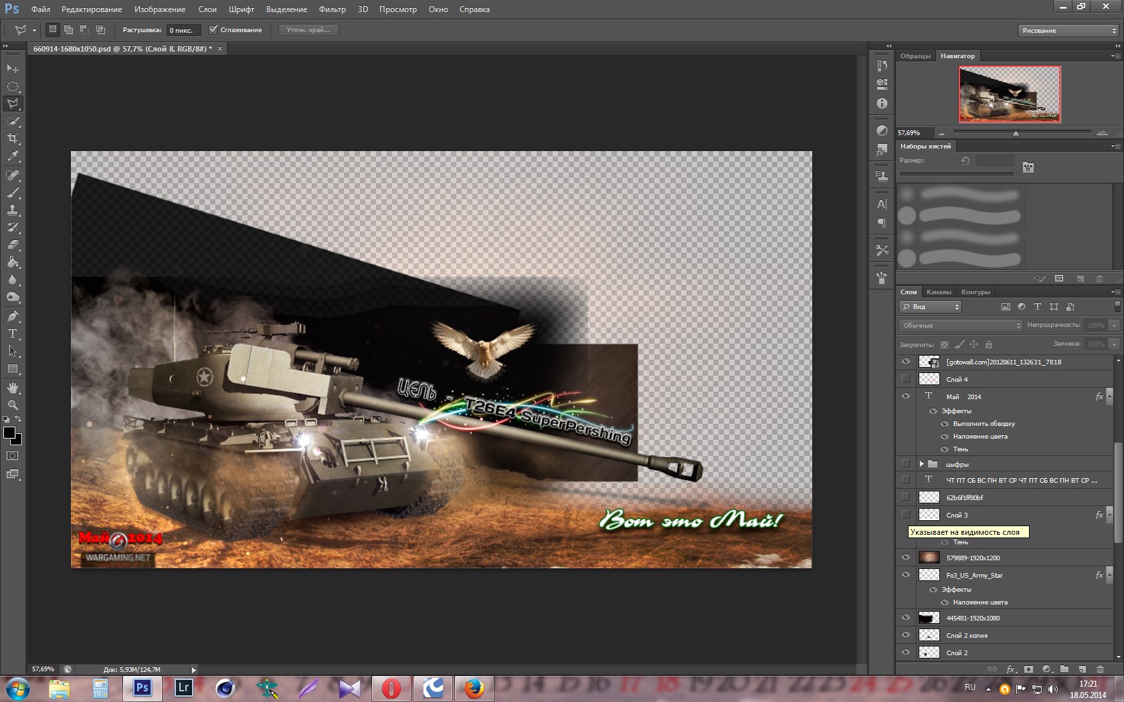
Task: Open the Рисование workspace dropdown
Action: tap(1068, 30)
